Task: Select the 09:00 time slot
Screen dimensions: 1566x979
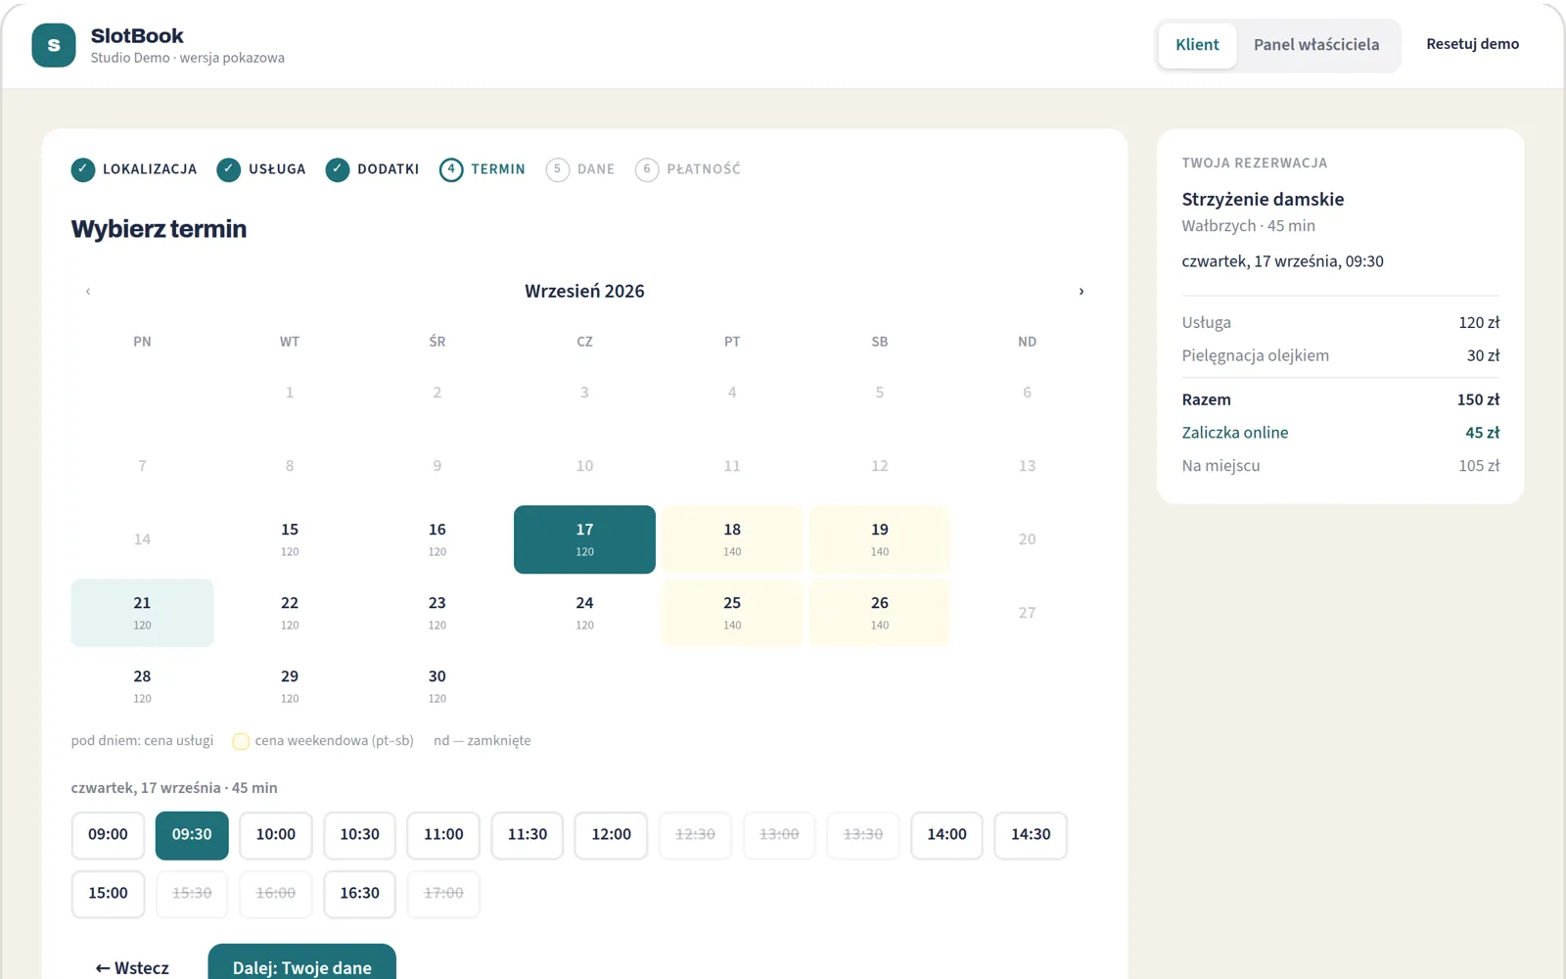Action: (108, 835)
